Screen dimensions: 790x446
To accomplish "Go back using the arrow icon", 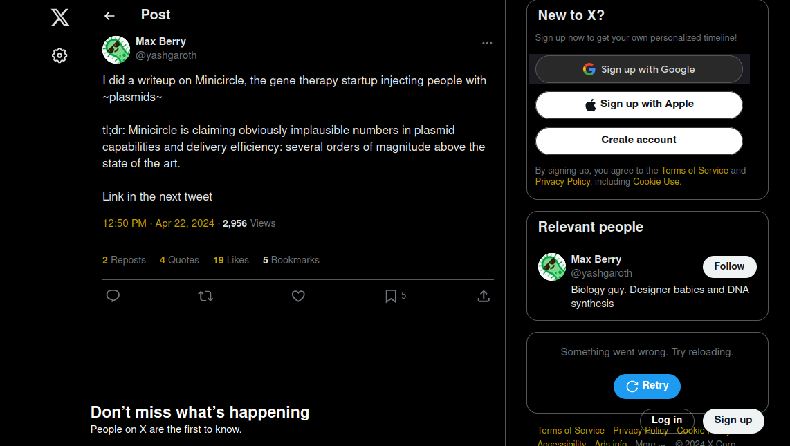I will pyautogui.click(x=109, y=16).
